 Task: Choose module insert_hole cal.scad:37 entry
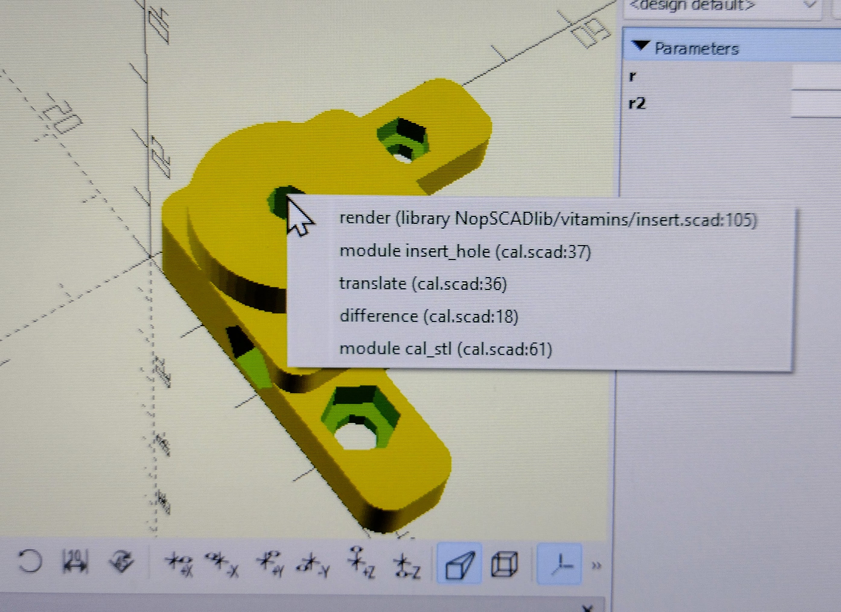pyautogui.click(x=465, y=252)
